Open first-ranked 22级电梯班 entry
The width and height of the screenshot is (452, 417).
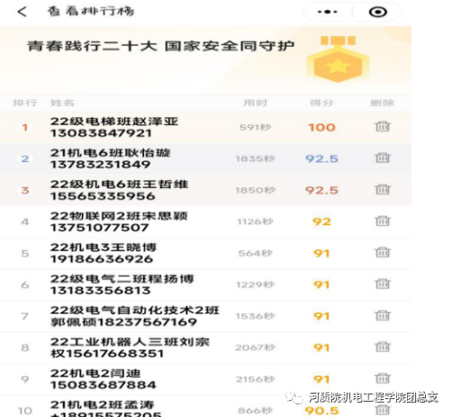205,127
